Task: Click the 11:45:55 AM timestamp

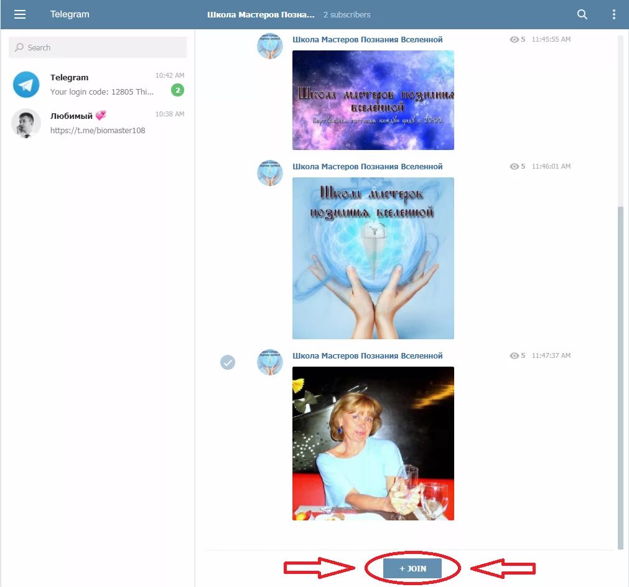Action: [x=551, y=39]
